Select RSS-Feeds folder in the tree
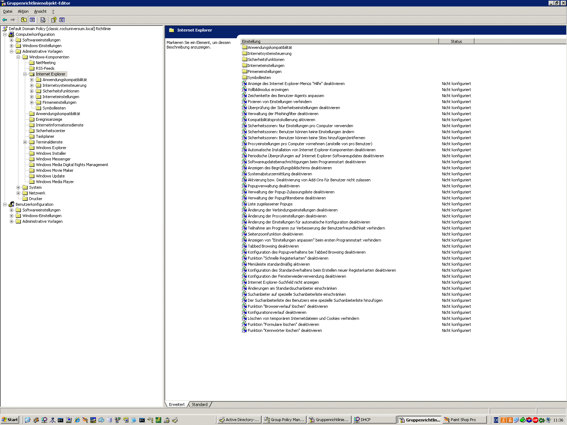This screenshot has width=567, height=425. (45, 68)
